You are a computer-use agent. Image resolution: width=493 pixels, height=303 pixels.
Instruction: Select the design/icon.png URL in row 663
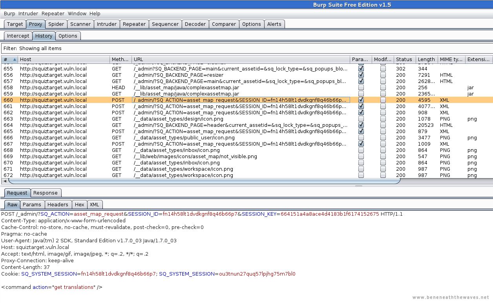coord(179,119)
